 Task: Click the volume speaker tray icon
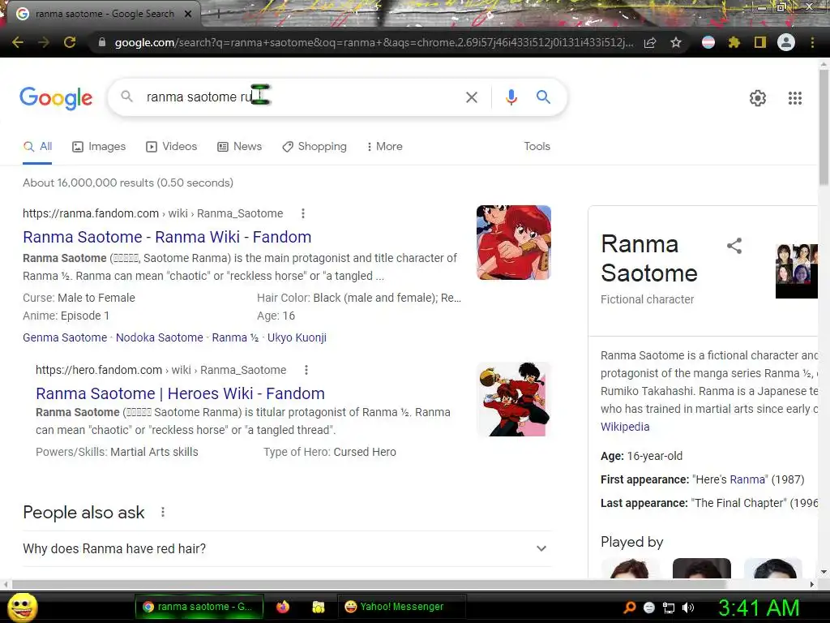pyautogui.click(x=689, y=608)
